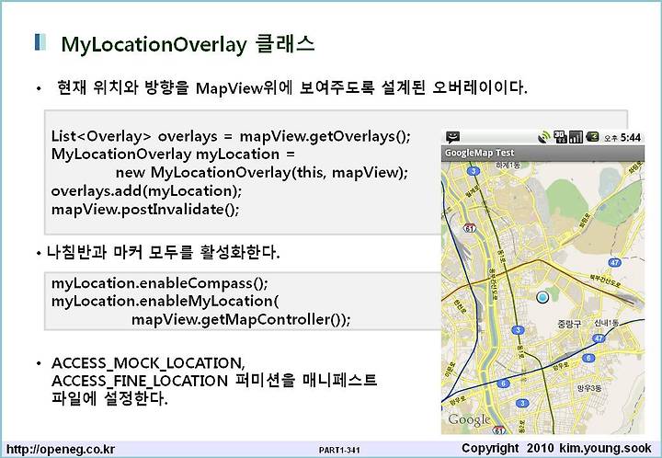
Task: Tap the GPS satellite signal icon
Action: (544, 137)
